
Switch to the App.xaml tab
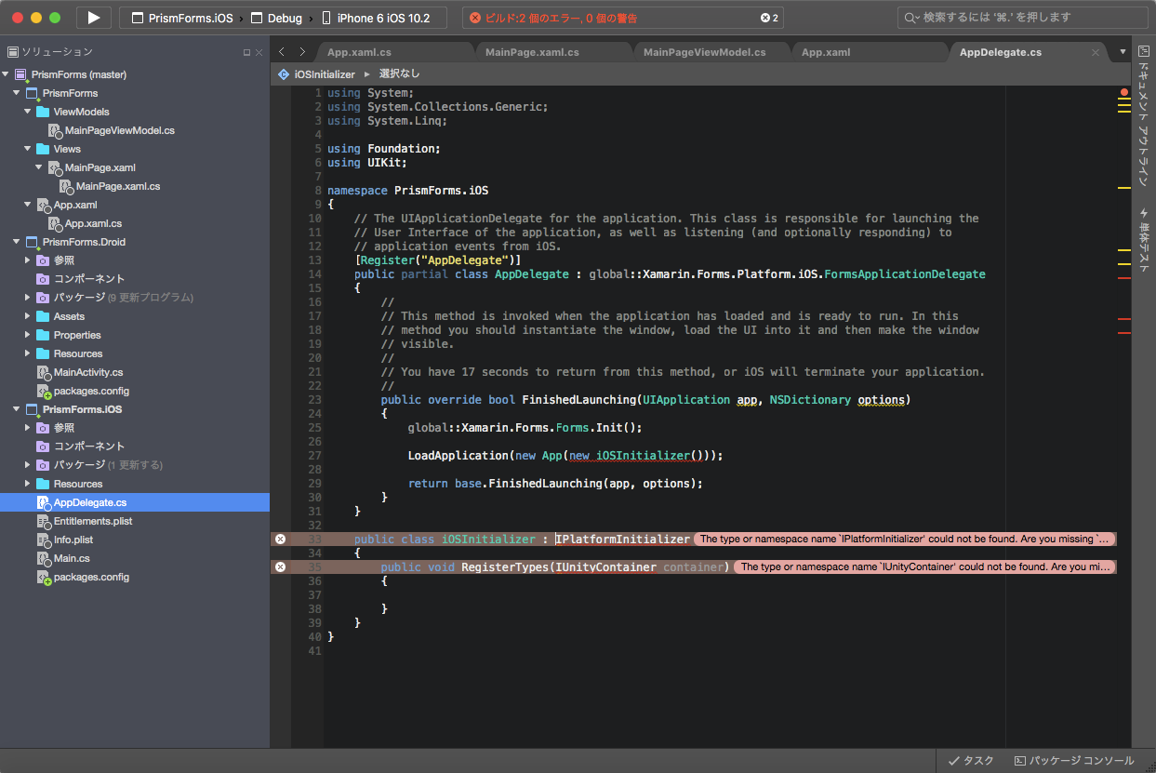[826, 52]
